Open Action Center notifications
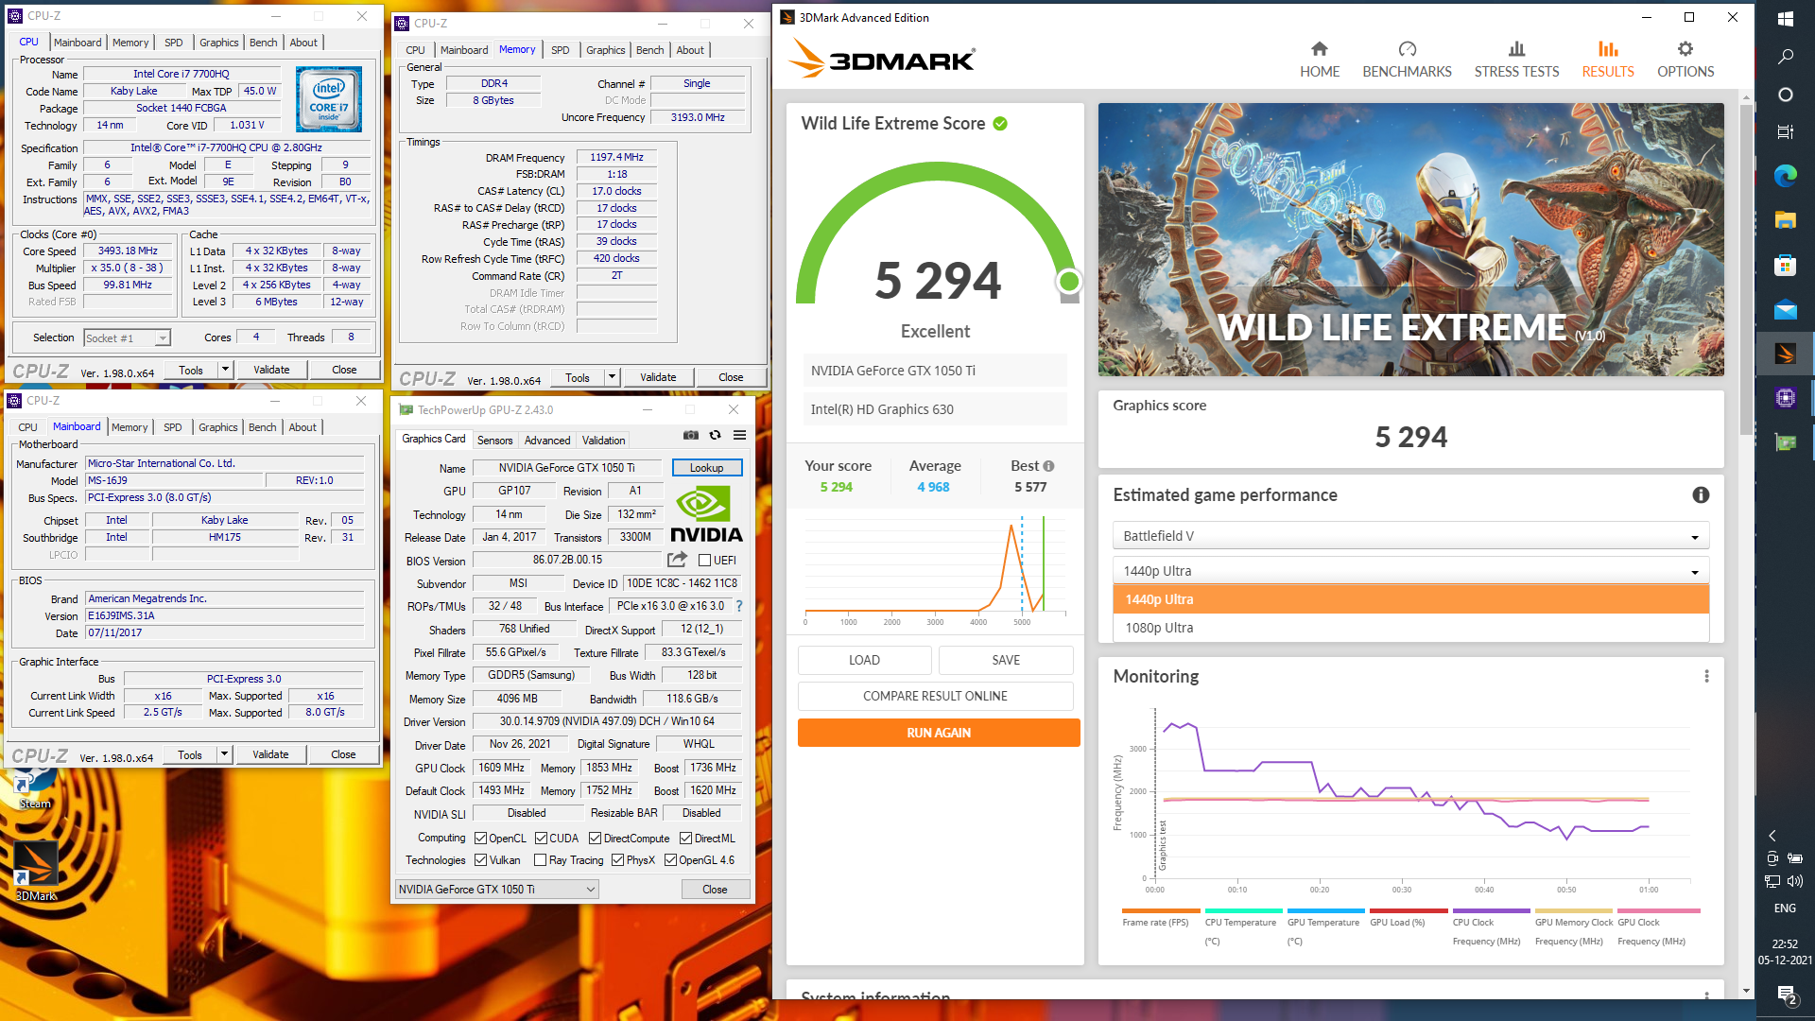 [1786, 995]
